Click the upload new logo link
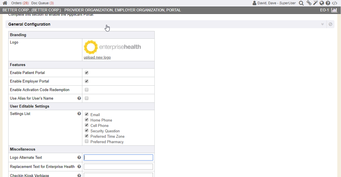The width and height of the screenshot is (341, 177). [97, 57]
